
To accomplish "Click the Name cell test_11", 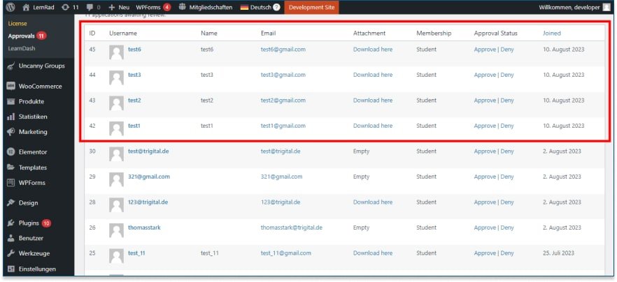I will click(210, 253).
